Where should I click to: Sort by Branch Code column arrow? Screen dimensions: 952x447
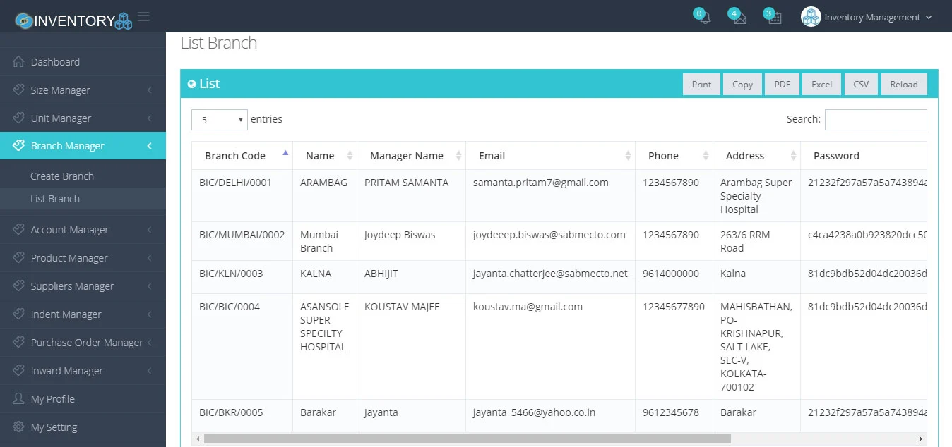coord(285,152)
